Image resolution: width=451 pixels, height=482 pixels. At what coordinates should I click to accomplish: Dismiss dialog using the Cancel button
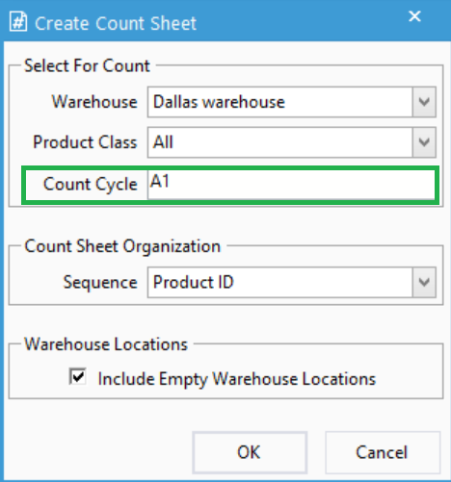[x=382, y=452]
